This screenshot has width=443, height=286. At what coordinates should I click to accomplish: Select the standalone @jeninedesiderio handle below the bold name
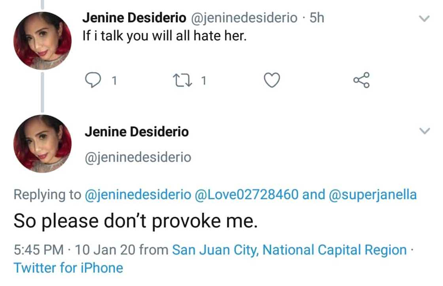(138, 157)
